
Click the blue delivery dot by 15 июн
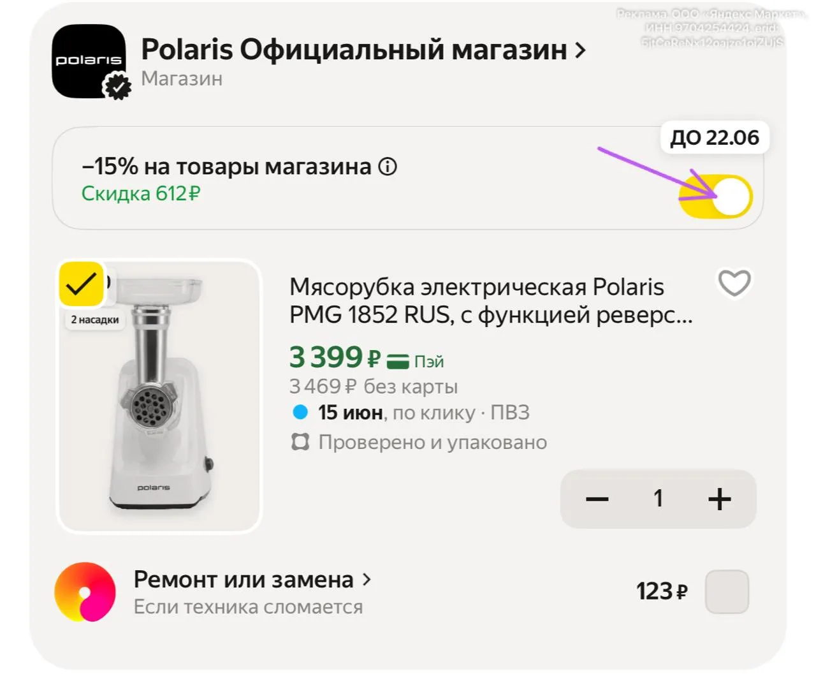click(x=300, y=413)
